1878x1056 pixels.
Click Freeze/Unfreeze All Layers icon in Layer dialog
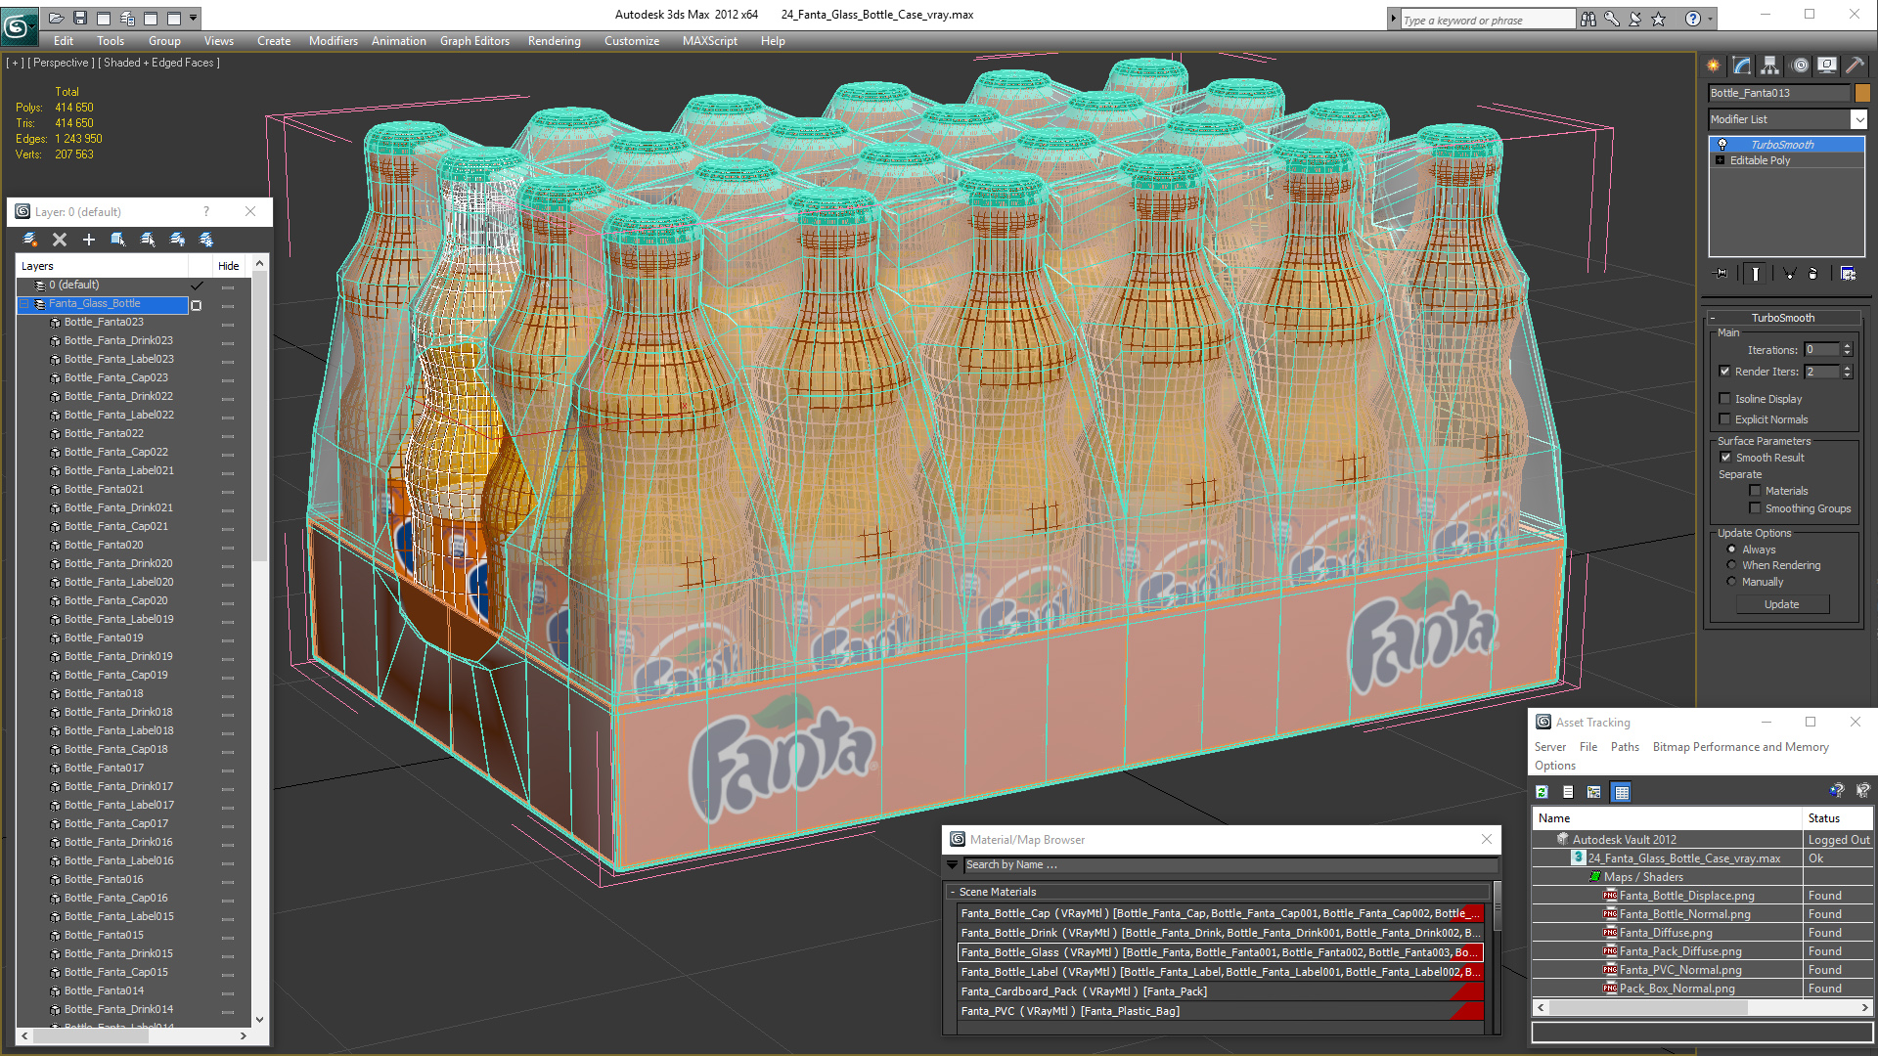[206, 240]
